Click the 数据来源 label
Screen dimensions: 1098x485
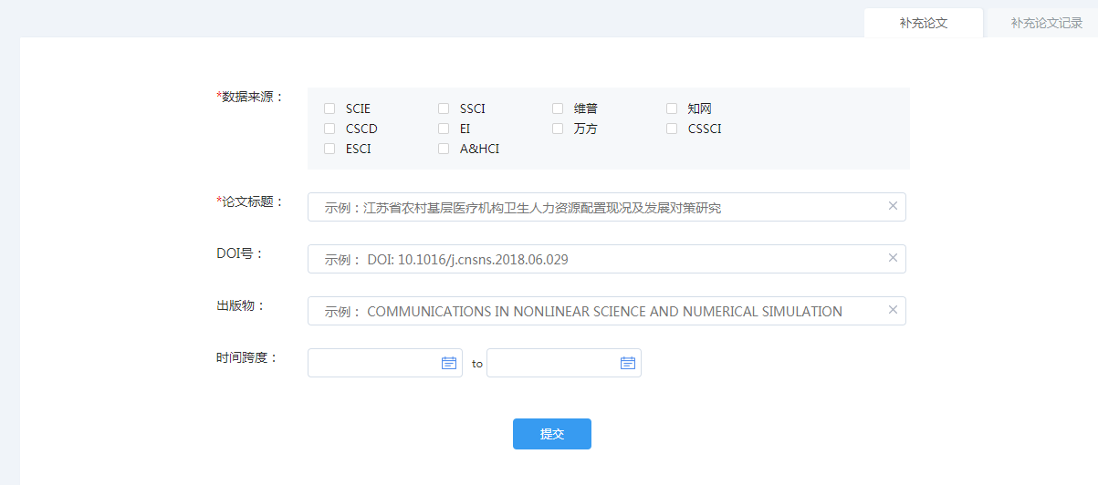click(x=250, y=97)
